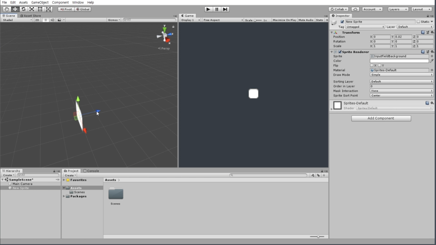Open the cloud Services icon
This screenshot has height=245, width=436.
coord(355,9)
